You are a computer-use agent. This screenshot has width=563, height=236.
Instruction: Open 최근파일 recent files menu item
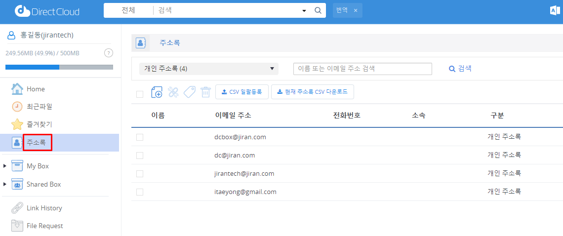tap(39, 106)
